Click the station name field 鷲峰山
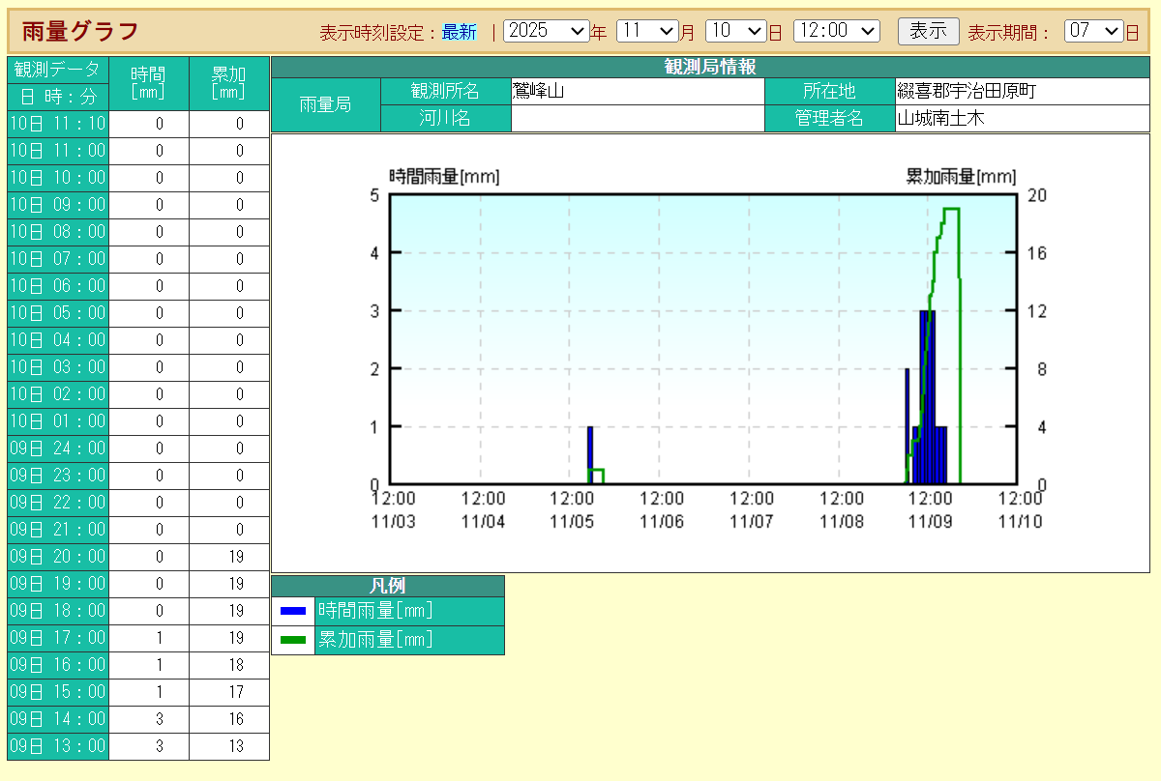1161x781 pixels. coord(637,91)
